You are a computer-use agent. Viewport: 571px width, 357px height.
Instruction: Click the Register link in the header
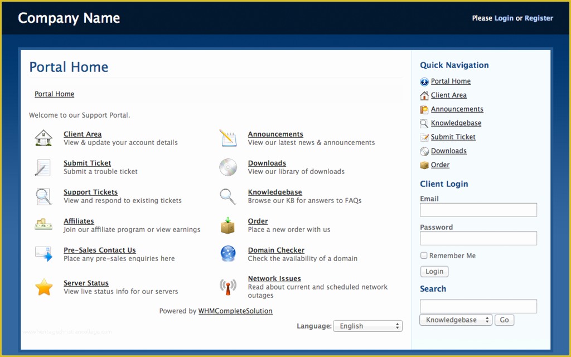(539, 18)
